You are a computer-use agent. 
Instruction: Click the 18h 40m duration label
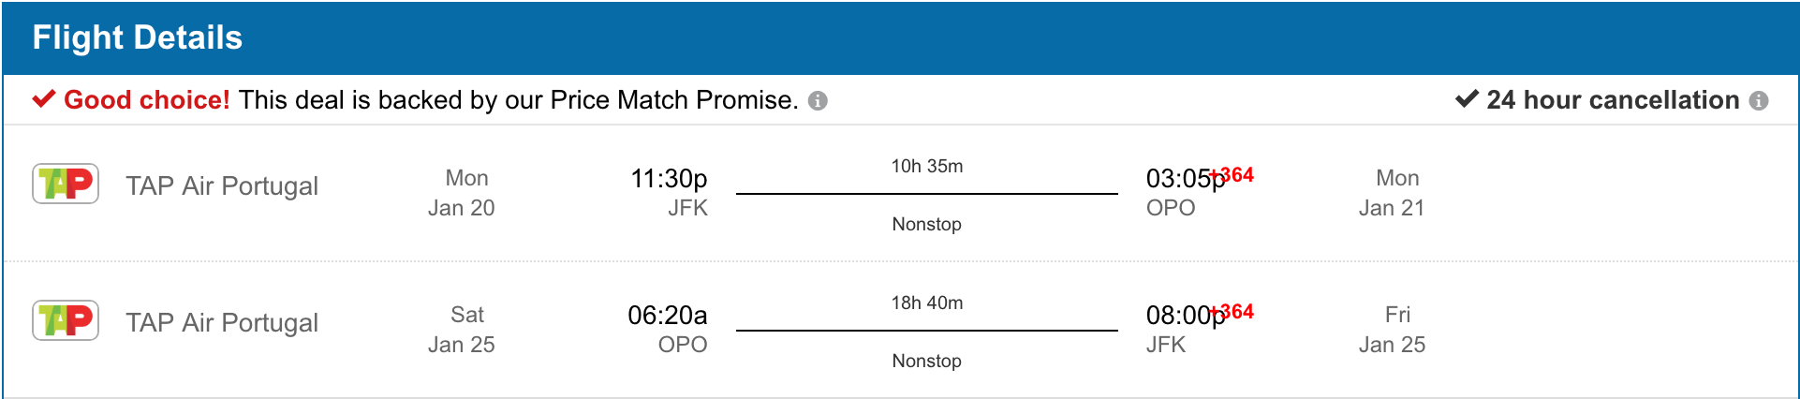pyautogui.click(x=927, y=303)
